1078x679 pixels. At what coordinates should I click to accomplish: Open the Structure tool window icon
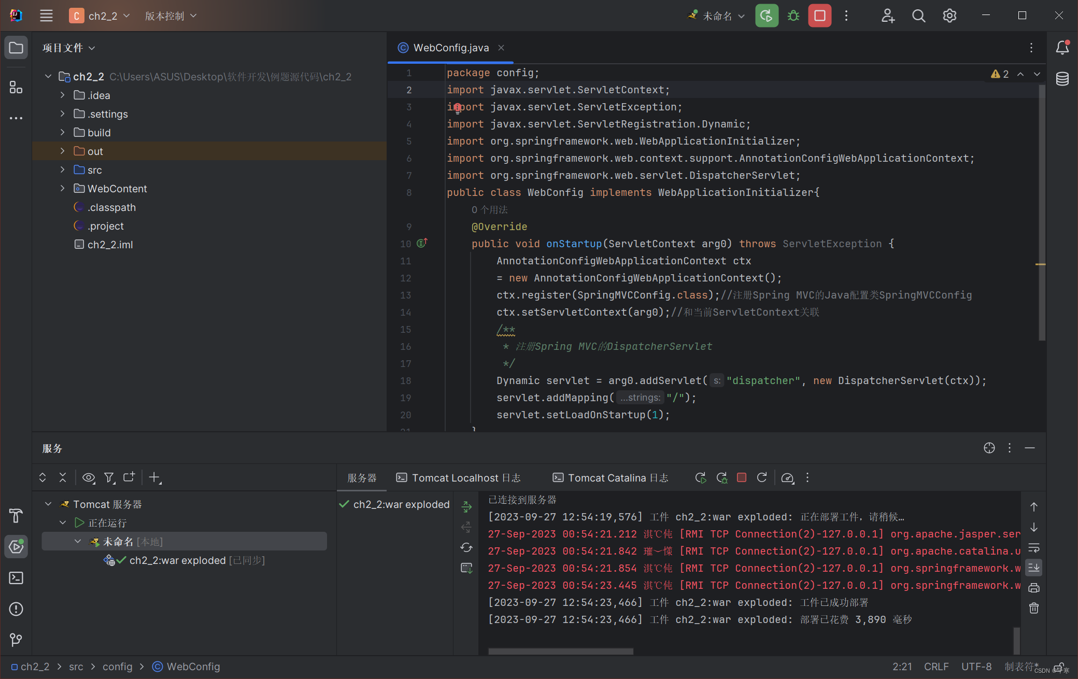(16, 88)
